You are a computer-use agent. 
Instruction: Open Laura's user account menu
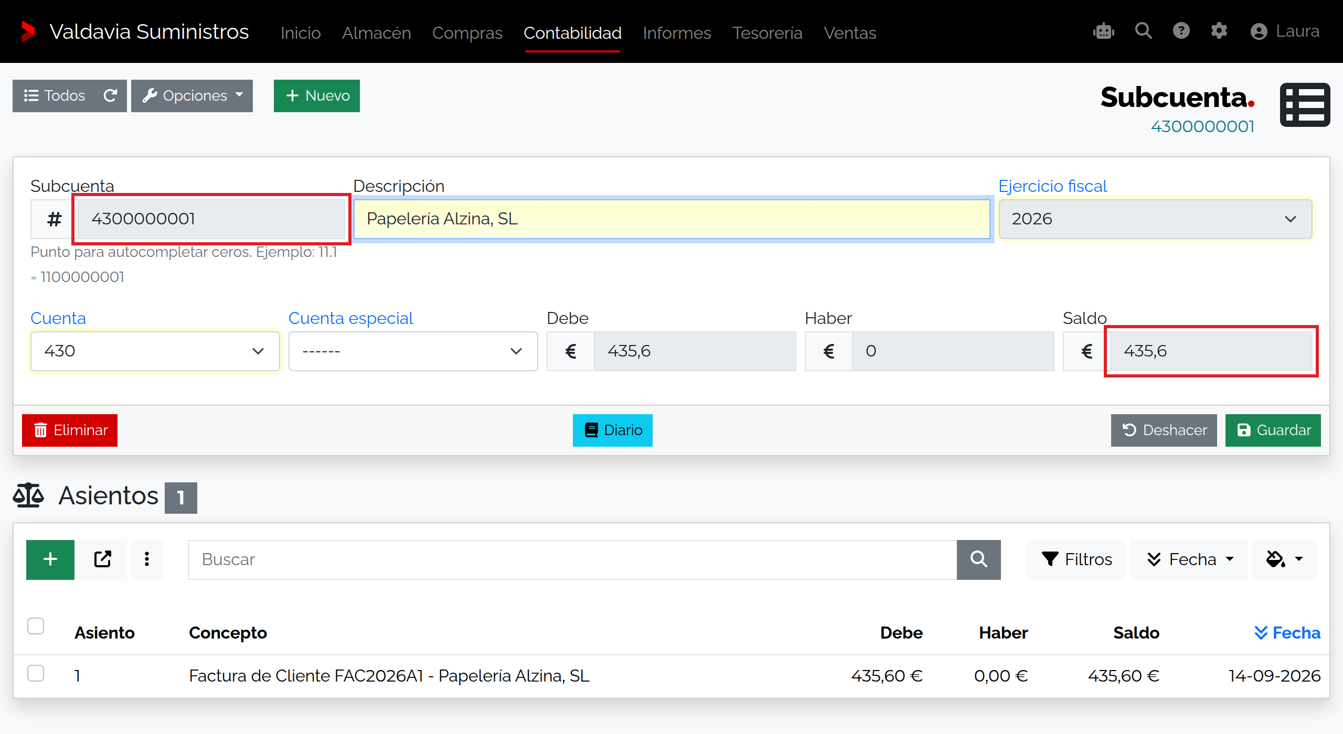click(x=1285, y=31)
